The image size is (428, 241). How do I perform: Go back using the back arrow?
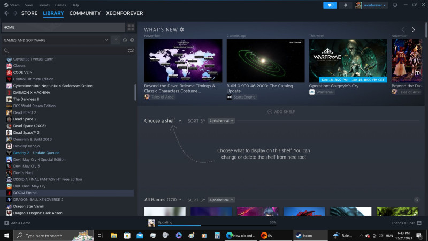[6, 13]
